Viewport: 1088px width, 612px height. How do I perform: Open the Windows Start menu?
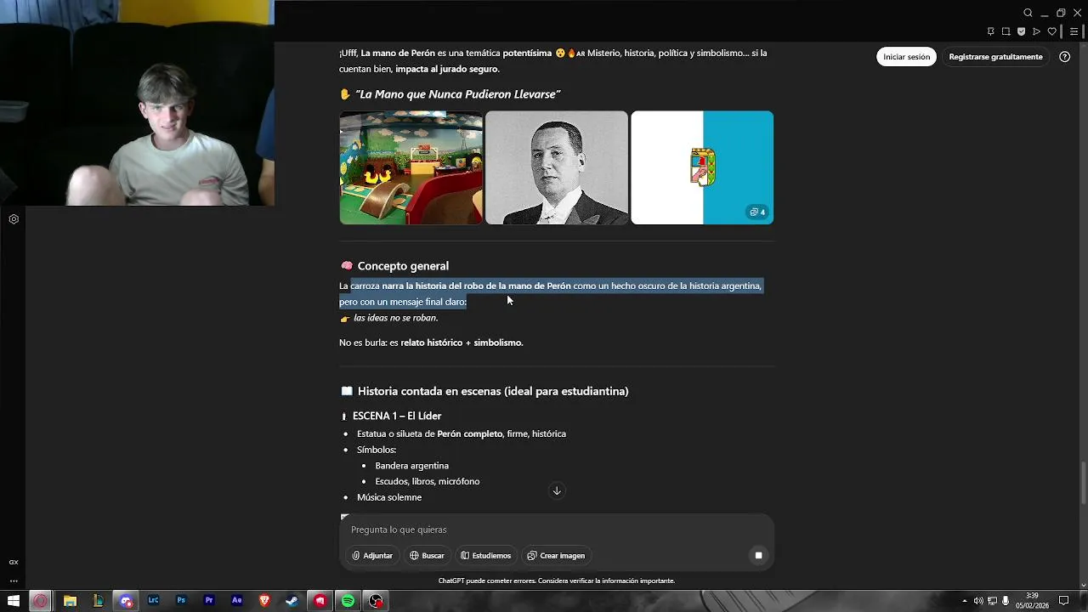click(14, 601)
